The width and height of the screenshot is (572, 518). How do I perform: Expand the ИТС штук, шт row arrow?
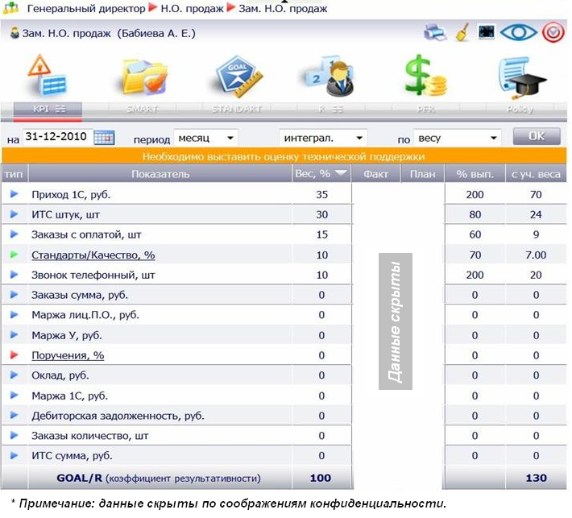14,214
